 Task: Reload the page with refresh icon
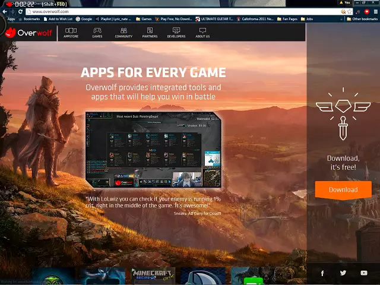(x=20, y=11)
